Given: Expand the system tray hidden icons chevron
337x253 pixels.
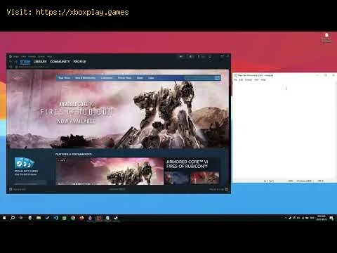Looking at the screenshot, I should tap(286, 218).
